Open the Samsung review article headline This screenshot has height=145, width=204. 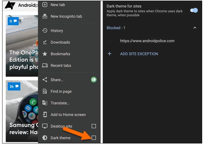coord(24,129)
